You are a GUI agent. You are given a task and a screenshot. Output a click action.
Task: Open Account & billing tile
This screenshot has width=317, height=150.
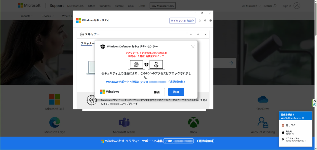pos(263,125)
